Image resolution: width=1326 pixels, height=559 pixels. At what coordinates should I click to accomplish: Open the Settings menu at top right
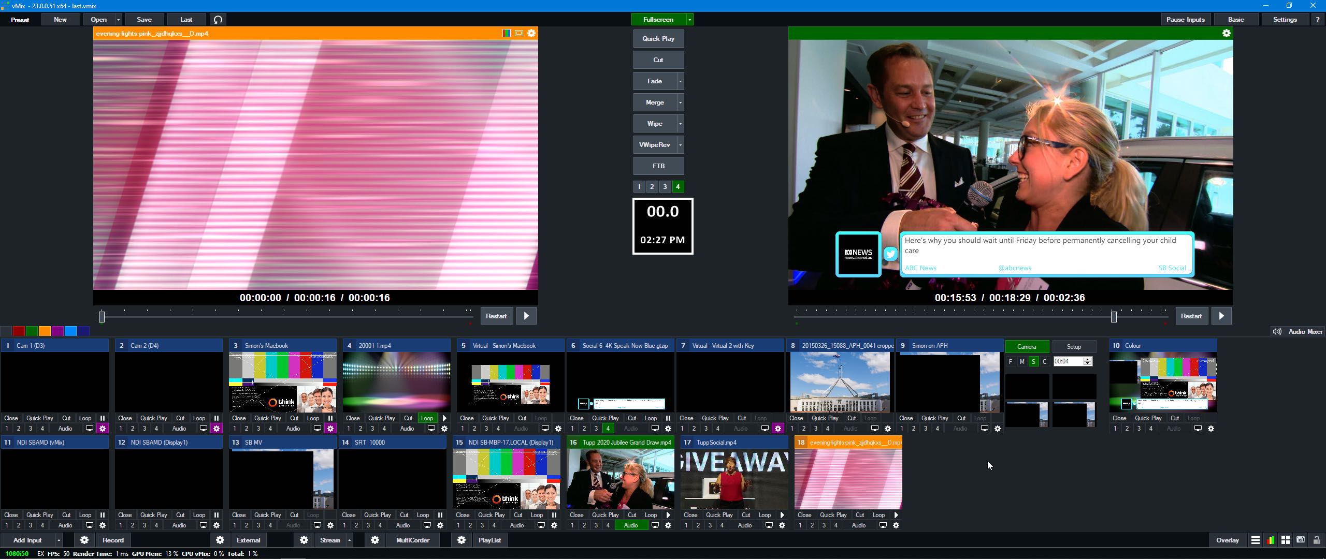coord(1285,20)
